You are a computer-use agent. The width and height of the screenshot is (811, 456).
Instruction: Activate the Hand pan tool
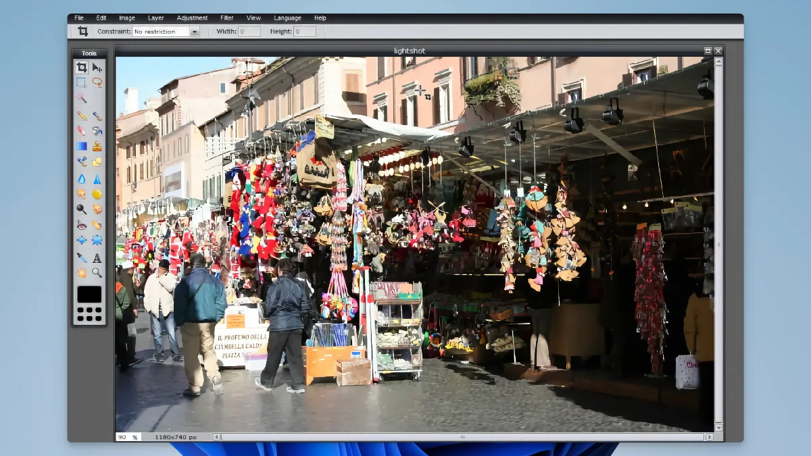pyautogui.click(x=82, y=273)
